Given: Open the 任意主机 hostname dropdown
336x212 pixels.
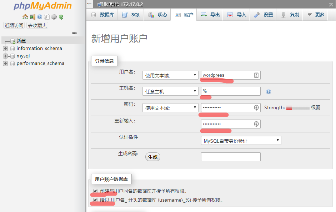Looking at the screenshot, I should tap(170, 91).
